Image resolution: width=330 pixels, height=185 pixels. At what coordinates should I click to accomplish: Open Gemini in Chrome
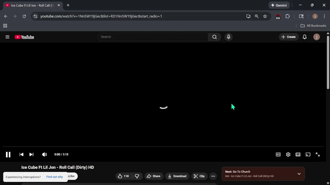coord(279,5)
